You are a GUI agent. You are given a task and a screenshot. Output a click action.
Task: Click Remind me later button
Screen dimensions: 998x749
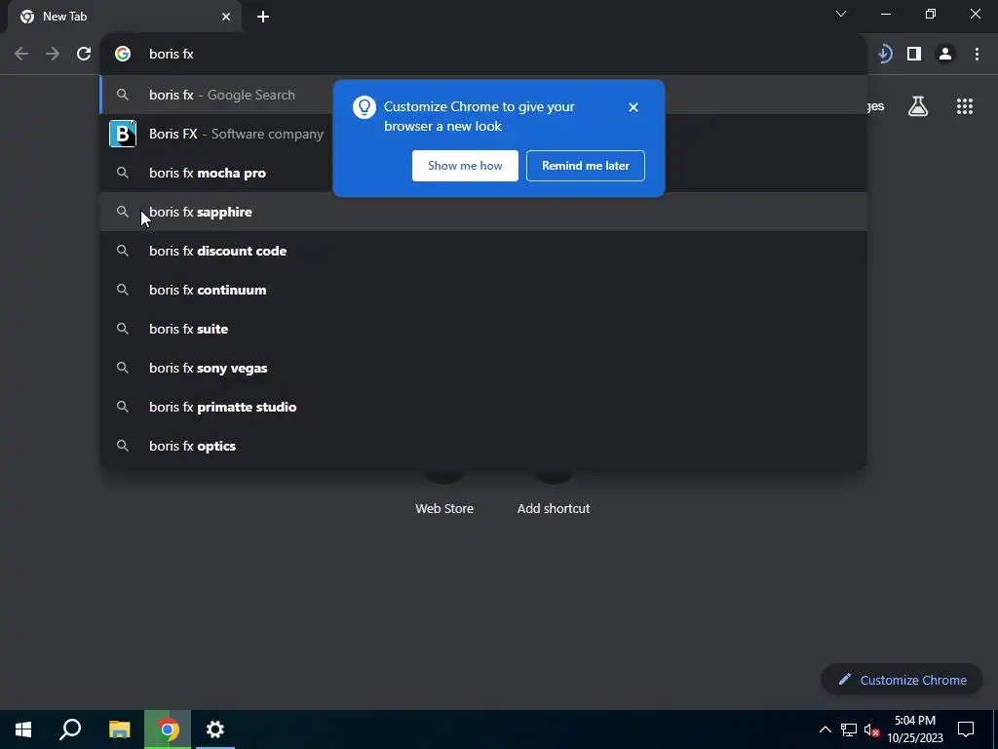pyautogui.click(x=586, y=166)
